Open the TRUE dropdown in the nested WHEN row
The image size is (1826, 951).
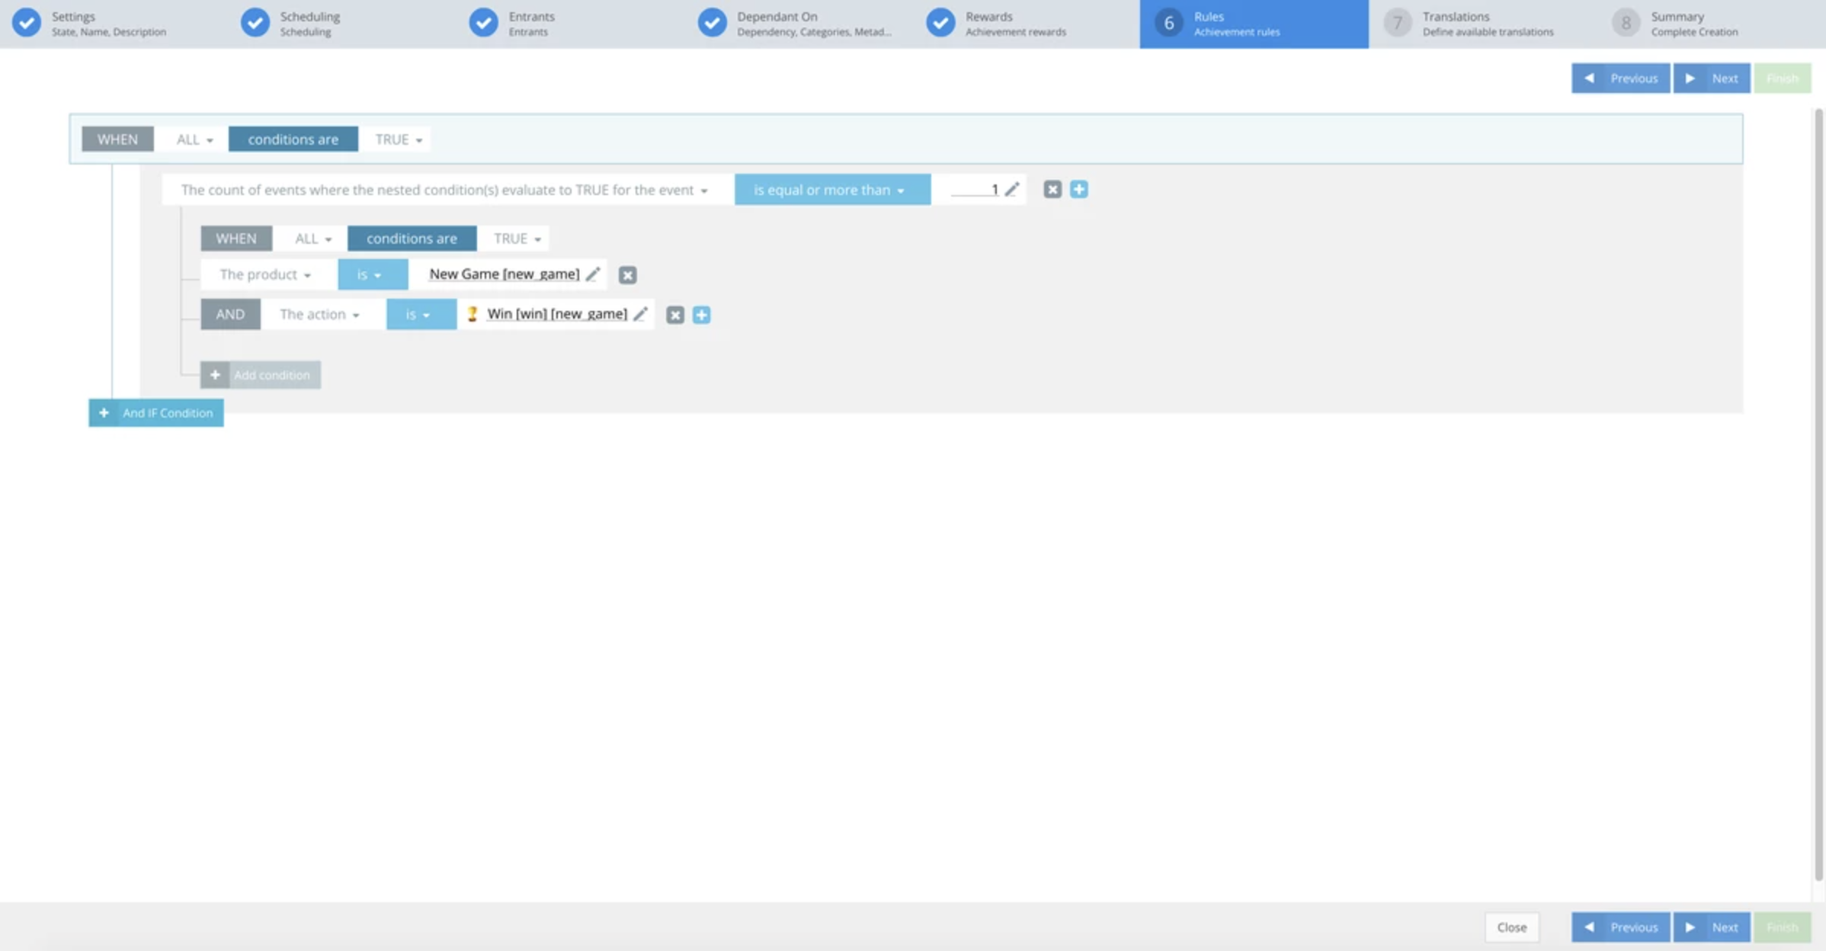tap(514, 238)
